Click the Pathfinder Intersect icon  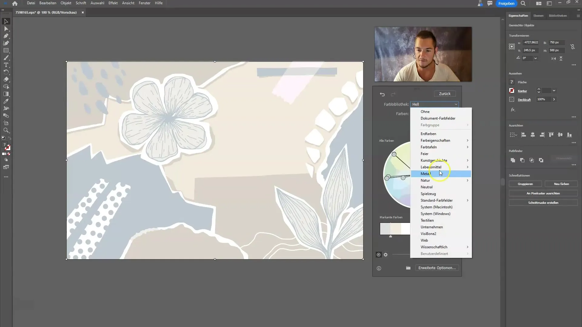click(x=532, y=160)
